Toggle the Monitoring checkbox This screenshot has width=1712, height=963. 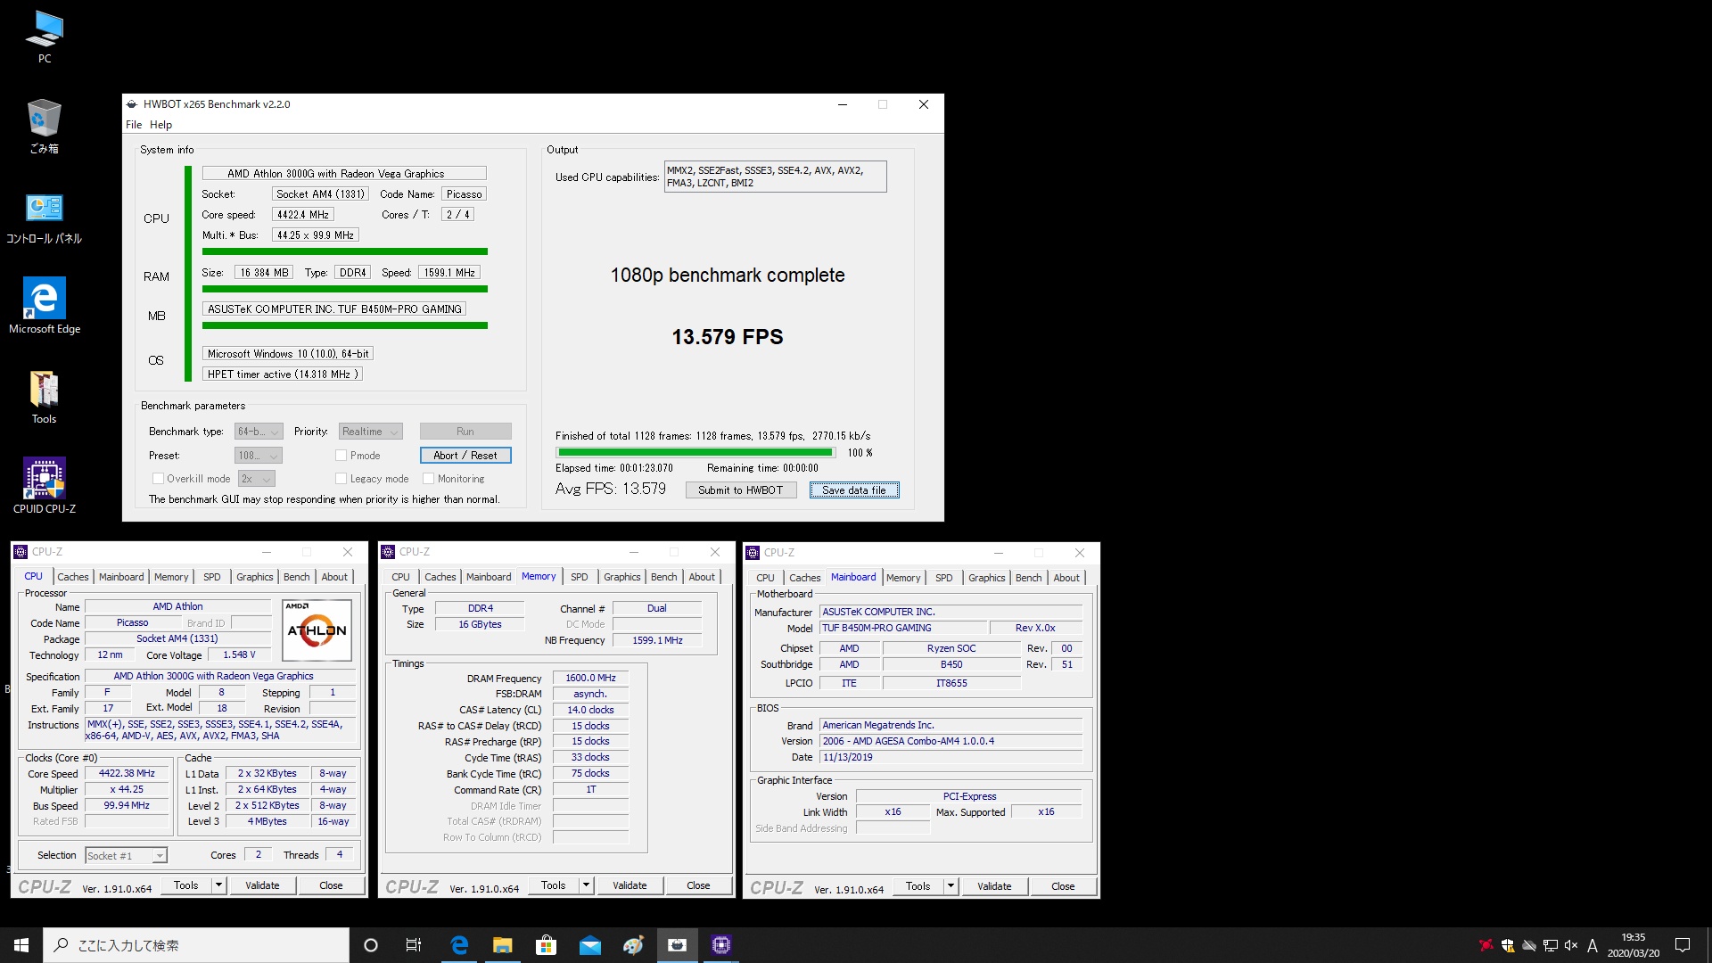tap(428, 479)
